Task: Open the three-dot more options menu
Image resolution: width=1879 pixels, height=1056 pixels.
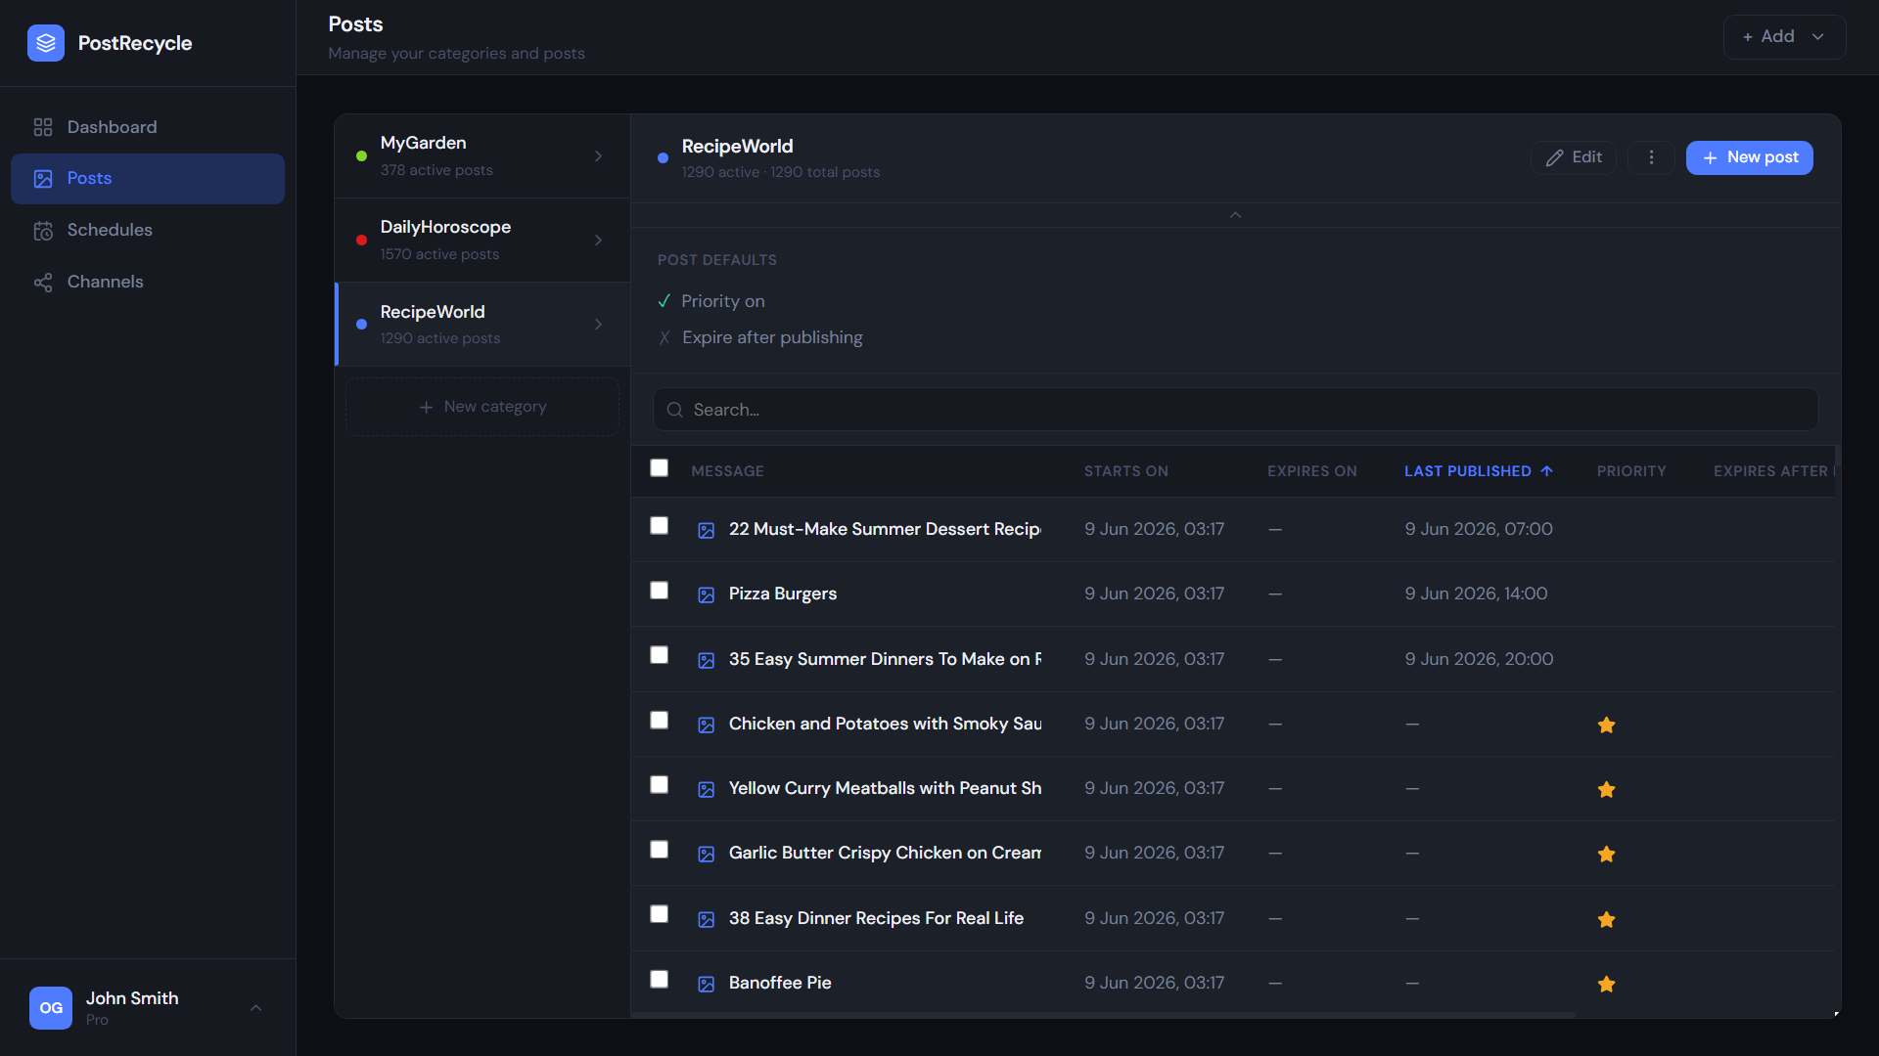Action: [x=1651, y=157]
